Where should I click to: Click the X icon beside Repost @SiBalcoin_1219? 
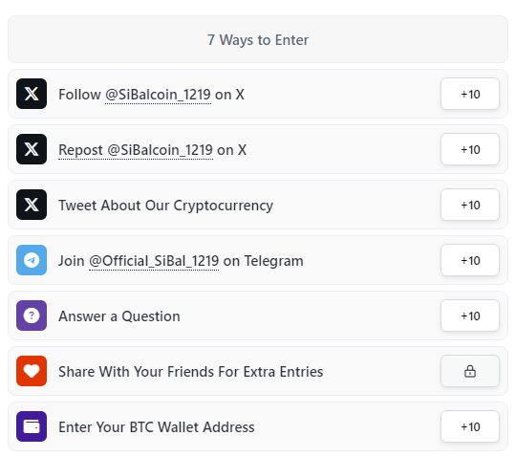(32, 149)
